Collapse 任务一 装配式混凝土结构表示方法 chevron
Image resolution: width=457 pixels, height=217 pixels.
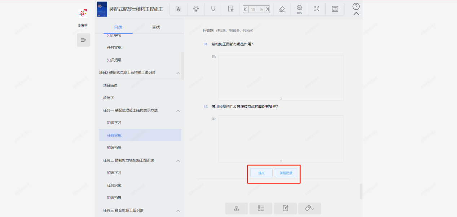(178, 111)
